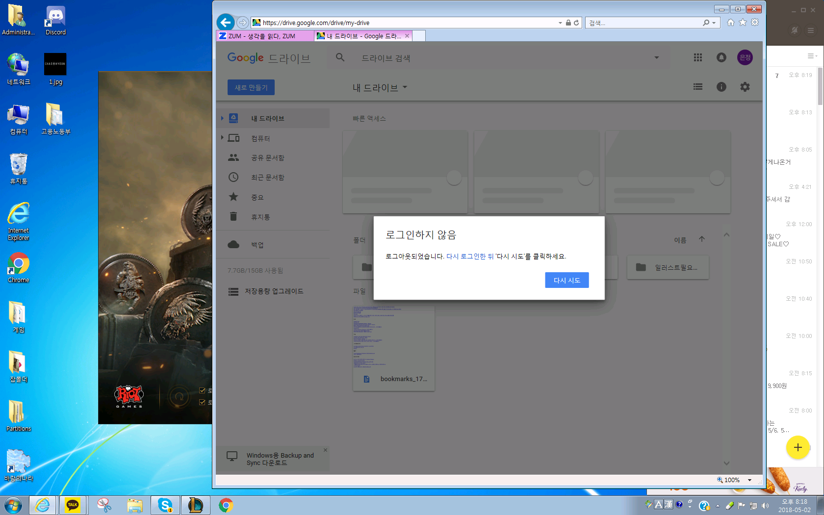Expand the 컴퓨터 tree item arrow
The height and width of the screenshot is (515, 824).
coord(222,138)
